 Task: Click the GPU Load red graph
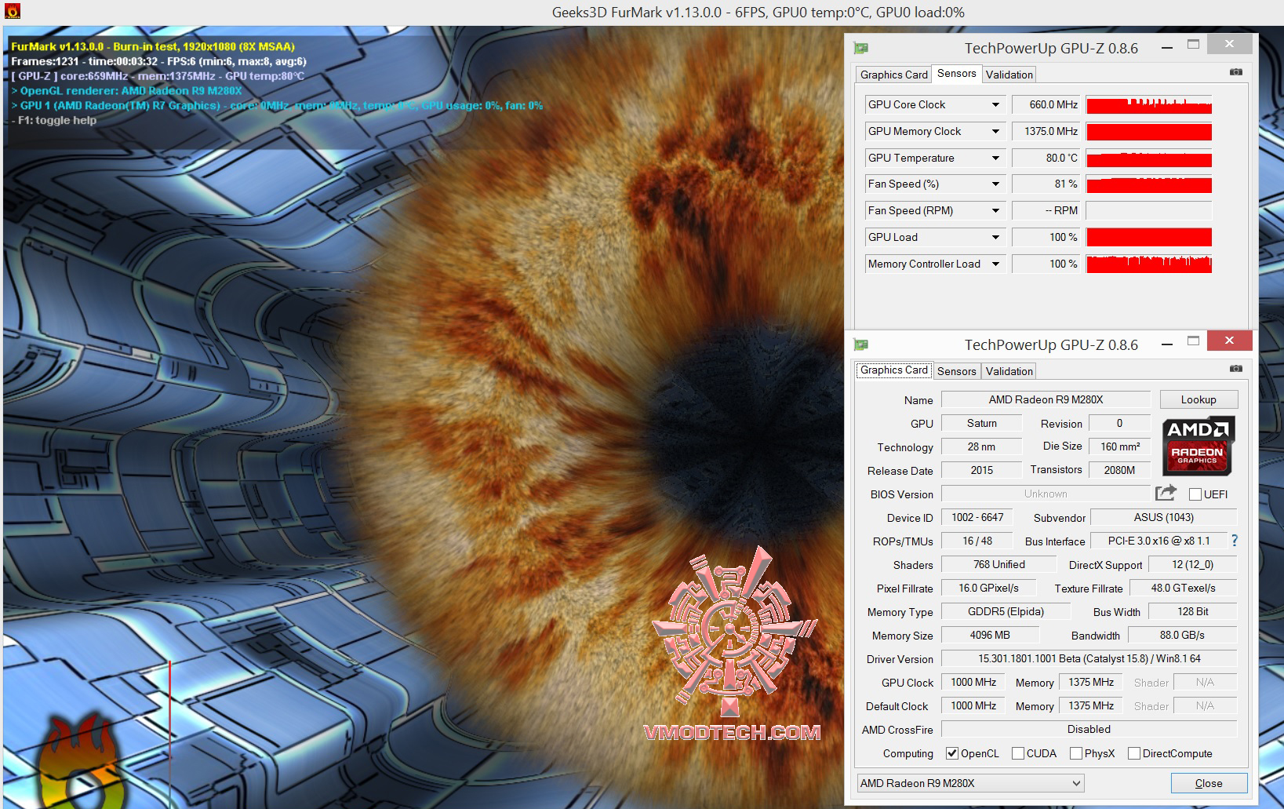pos(1149,238)
